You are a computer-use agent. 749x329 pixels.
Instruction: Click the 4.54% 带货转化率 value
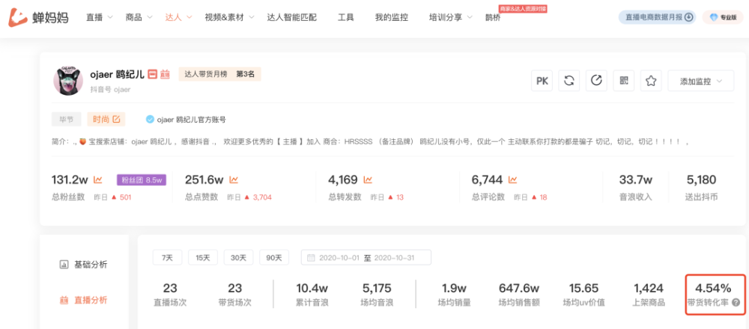point(713,288)
